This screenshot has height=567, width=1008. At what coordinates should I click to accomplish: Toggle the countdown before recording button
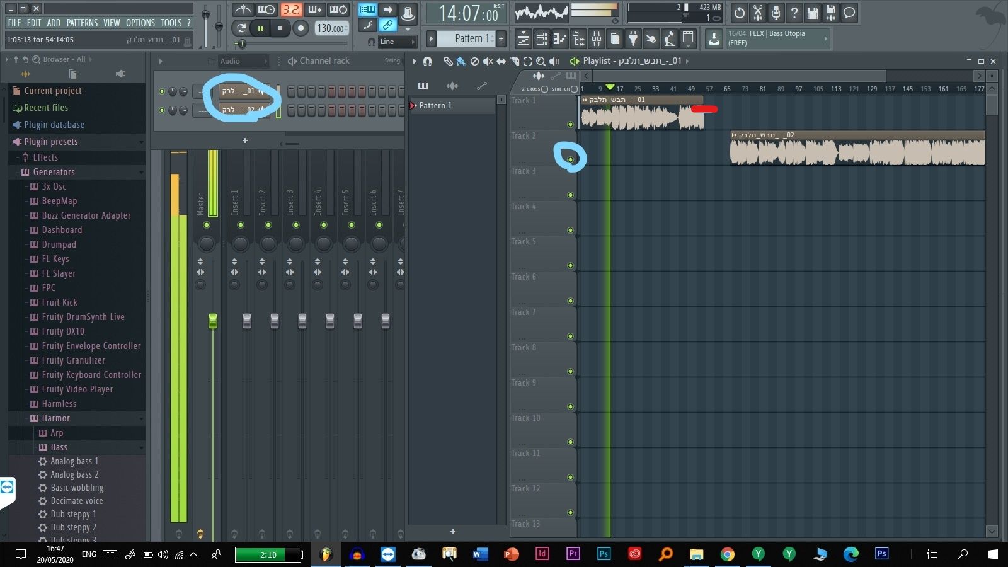(x=290, y=9)
